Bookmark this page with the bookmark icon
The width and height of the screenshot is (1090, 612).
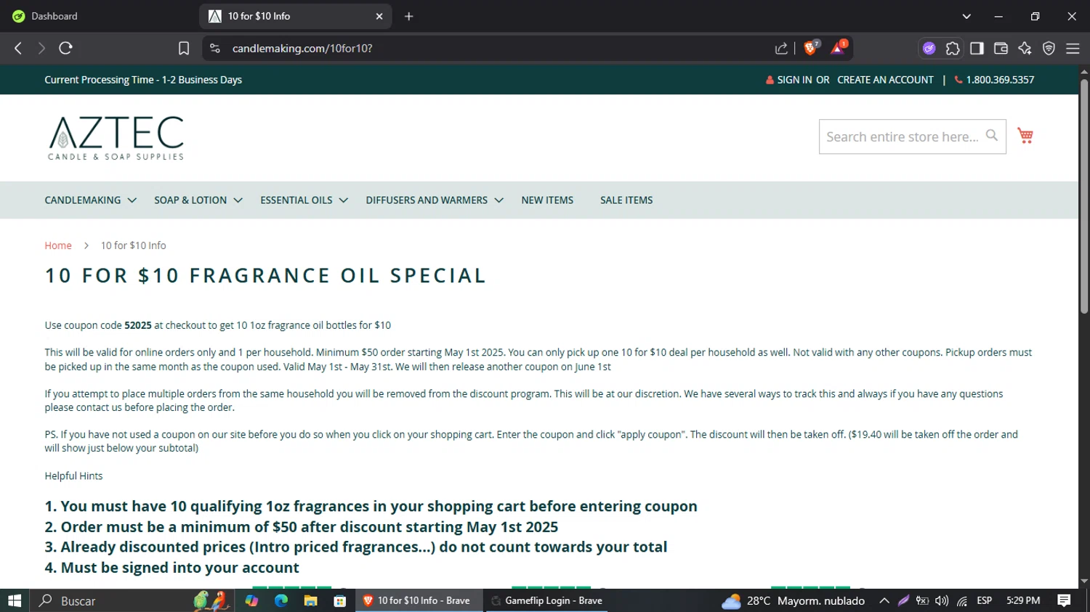click(184, 48)
